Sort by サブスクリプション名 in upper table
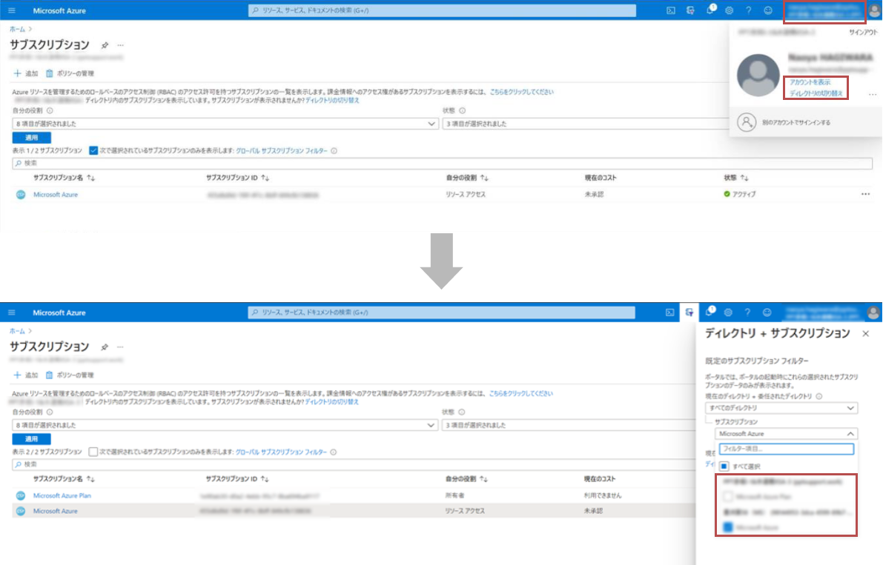Viewport: 883px width, 565px height. (x=64, y=178)
